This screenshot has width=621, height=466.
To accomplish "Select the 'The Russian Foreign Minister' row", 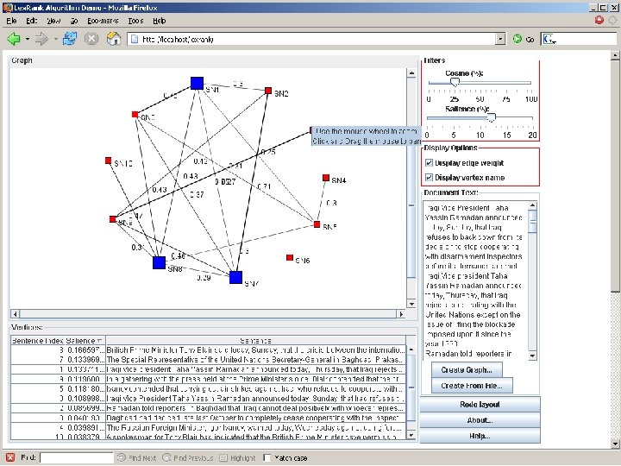I will point(208,427).
